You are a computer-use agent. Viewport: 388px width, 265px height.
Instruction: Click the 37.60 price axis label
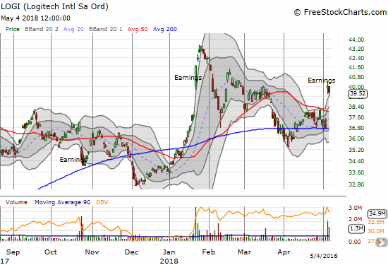pyautogui.click(x=356, y=117)
